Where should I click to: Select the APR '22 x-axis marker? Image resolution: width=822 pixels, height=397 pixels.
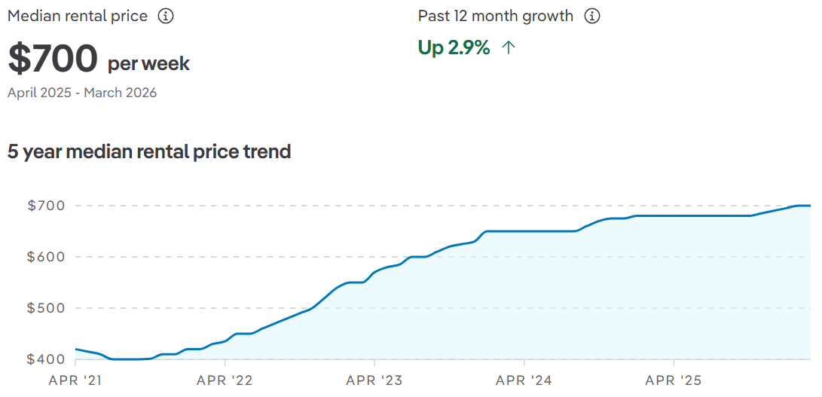(x=224, y=380)
